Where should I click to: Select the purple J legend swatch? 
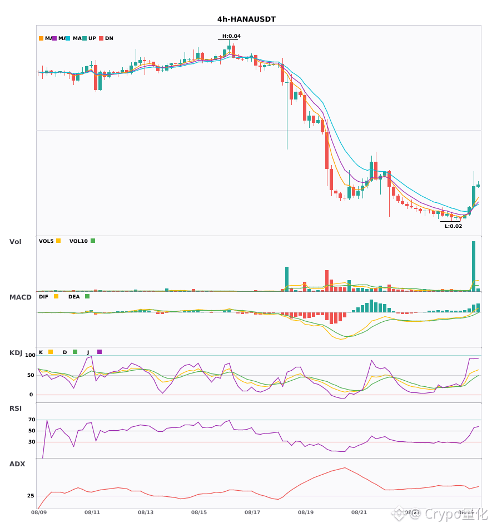pos(100,352)
